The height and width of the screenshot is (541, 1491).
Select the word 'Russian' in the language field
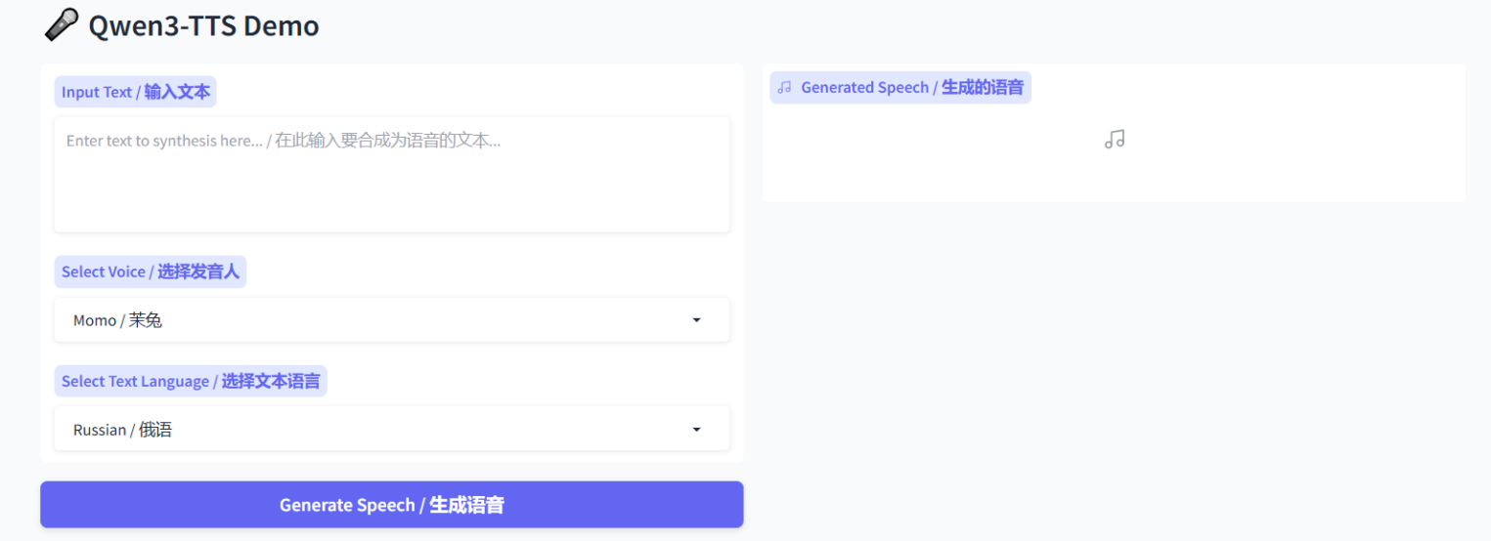(x=100, y=430)
